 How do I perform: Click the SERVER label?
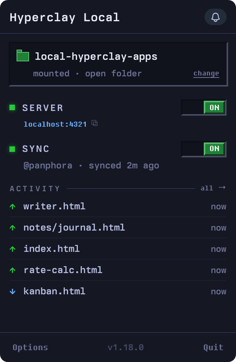click(43, 108)
